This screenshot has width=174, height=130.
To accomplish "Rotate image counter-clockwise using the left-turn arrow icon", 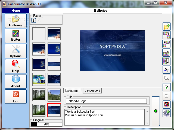I will (x=167, y=44).
